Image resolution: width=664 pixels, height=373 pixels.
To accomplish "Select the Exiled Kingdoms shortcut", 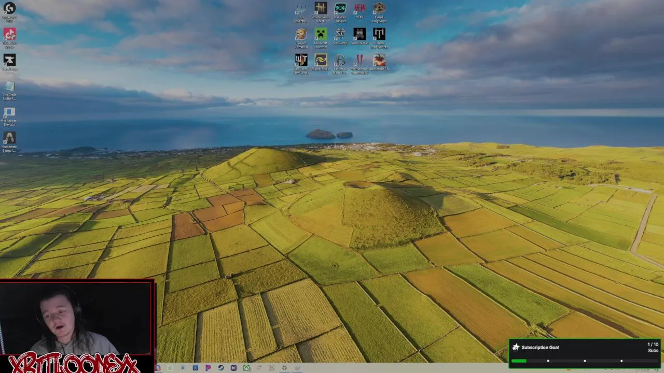I will click(379, 12).
